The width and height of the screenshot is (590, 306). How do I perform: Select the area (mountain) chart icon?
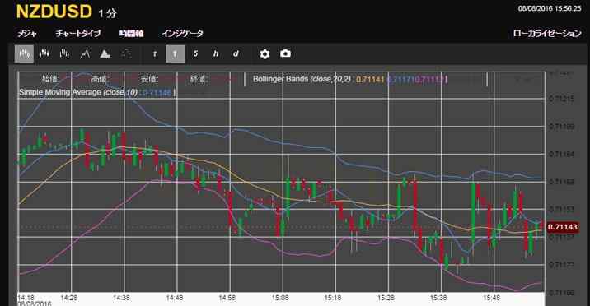[x=105, y=53]
